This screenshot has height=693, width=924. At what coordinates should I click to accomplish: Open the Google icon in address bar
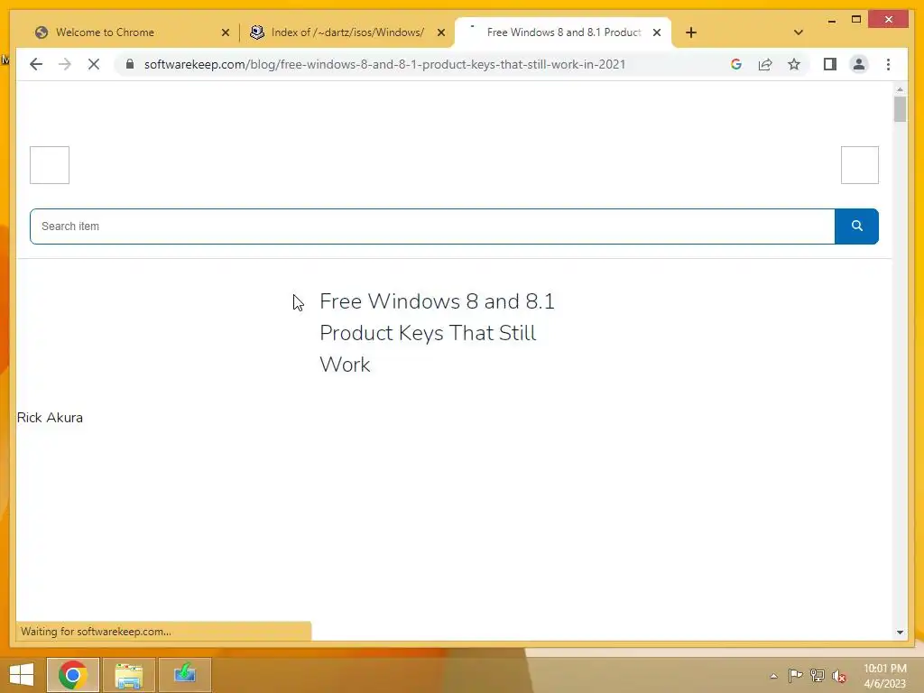click(736, 64)
